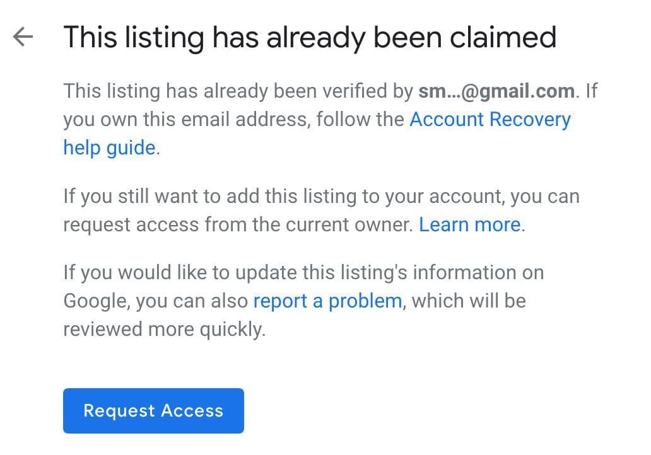Image resolution: width=651 pixels, height=455 pixels.
Task: Click "This listing" at the heading start
Action: (133, 37)
